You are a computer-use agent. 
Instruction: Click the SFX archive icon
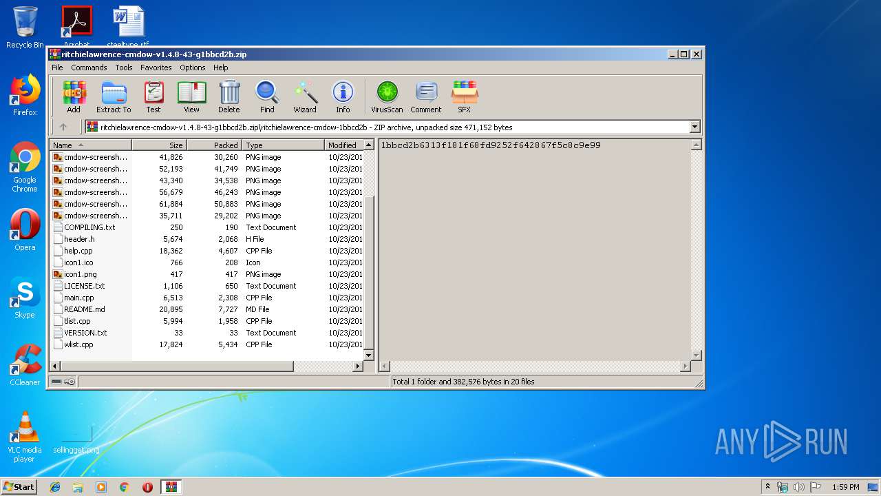(465, 97)
